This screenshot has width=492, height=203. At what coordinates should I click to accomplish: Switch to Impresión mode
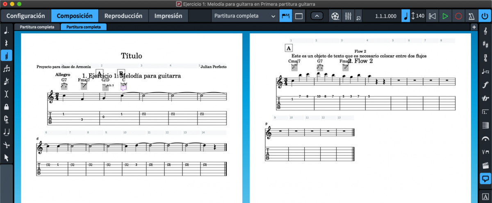pos(168,16)
